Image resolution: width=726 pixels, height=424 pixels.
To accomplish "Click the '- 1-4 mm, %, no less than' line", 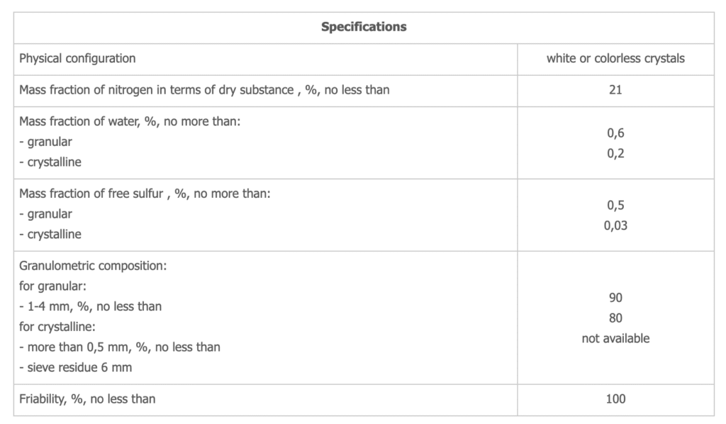I will click(x=90, y=306).
